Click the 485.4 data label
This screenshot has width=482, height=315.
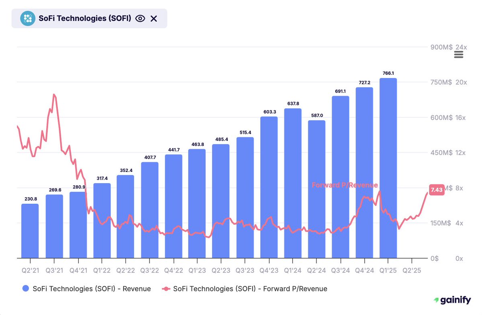(x=222, y=139)
